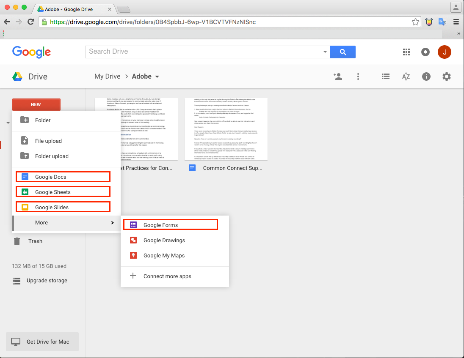Screen dimensions: 464x358
Task: Open the Google apps grid
Action: (x=406, y=52)
